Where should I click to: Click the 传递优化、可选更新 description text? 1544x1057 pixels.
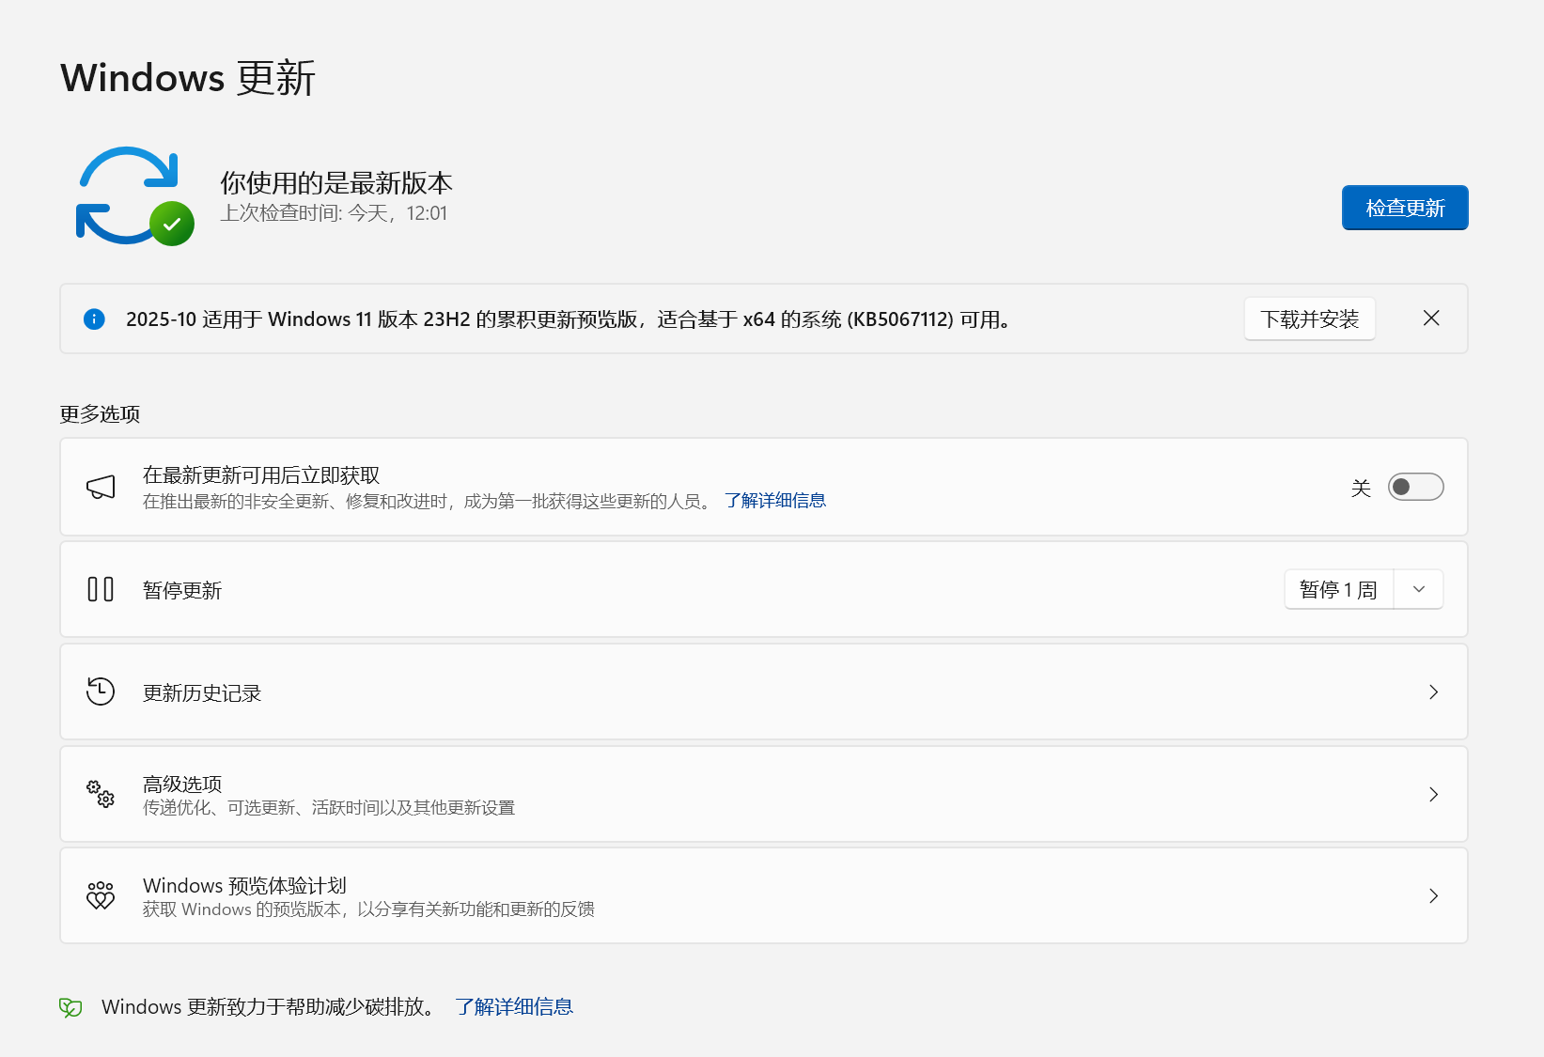(x=329, y=808)
